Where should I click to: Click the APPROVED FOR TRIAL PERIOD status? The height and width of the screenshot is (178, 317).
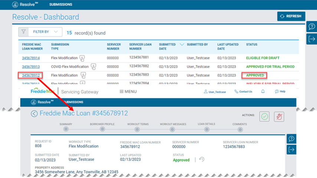coord(270,67)
